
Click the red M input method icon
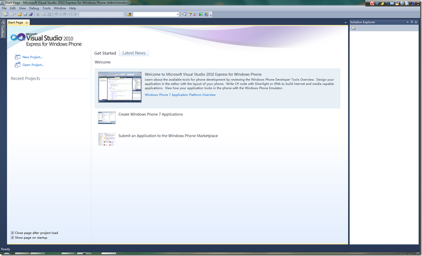(372, 4)
